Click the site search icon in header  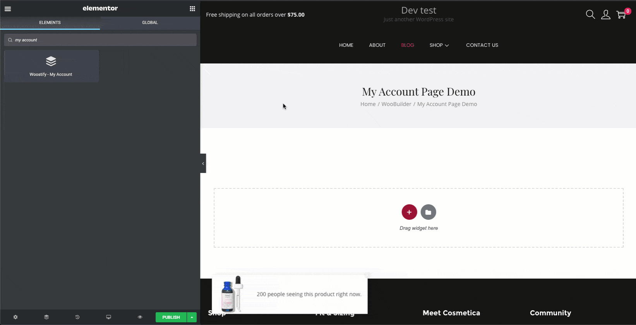coord(590,15)
